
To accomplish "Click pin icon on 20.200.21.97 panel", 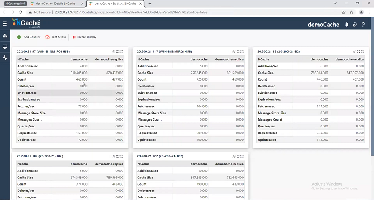I will (x=114, y=52).
